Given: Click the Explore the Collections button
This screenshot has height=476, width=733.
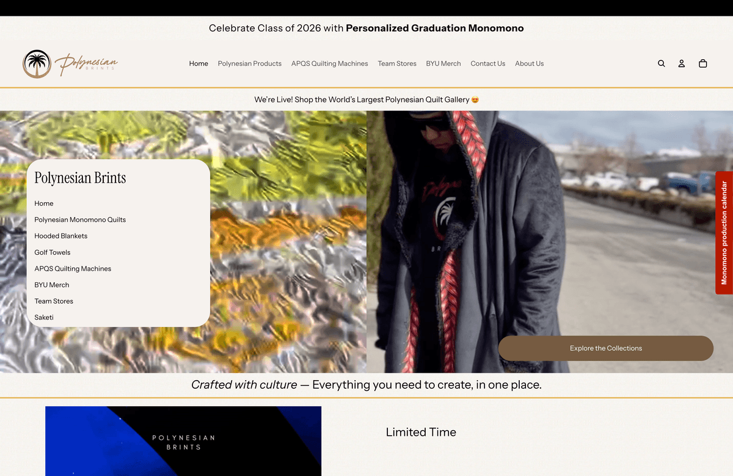Looking at the screenshot, I should pos(606,348).
